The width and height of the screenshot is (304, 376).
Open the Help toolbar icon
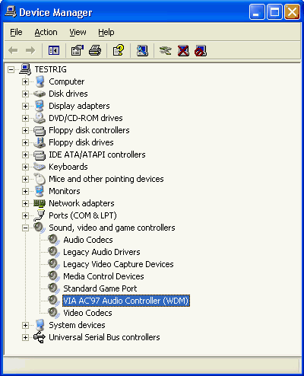[x=119, y=50]
